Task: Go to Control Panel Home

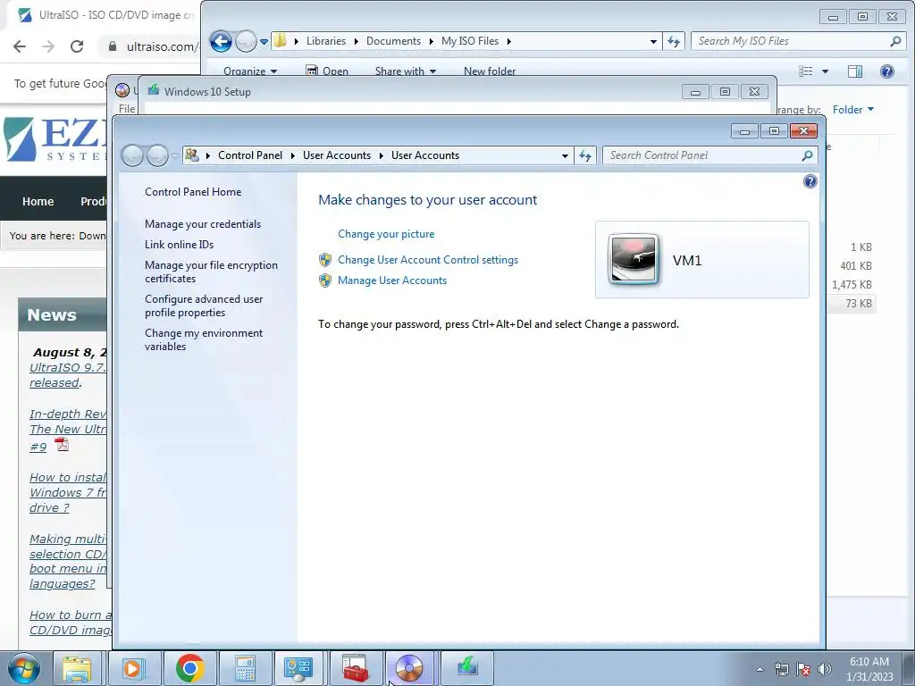Action: [193, 192]
